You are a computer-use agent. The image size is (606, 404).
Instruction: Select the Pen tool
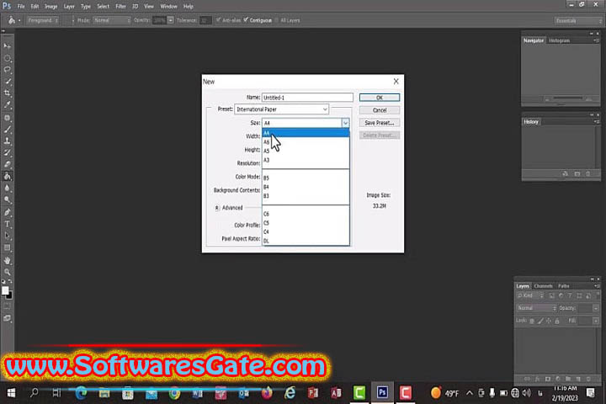(x=7, y=212)
